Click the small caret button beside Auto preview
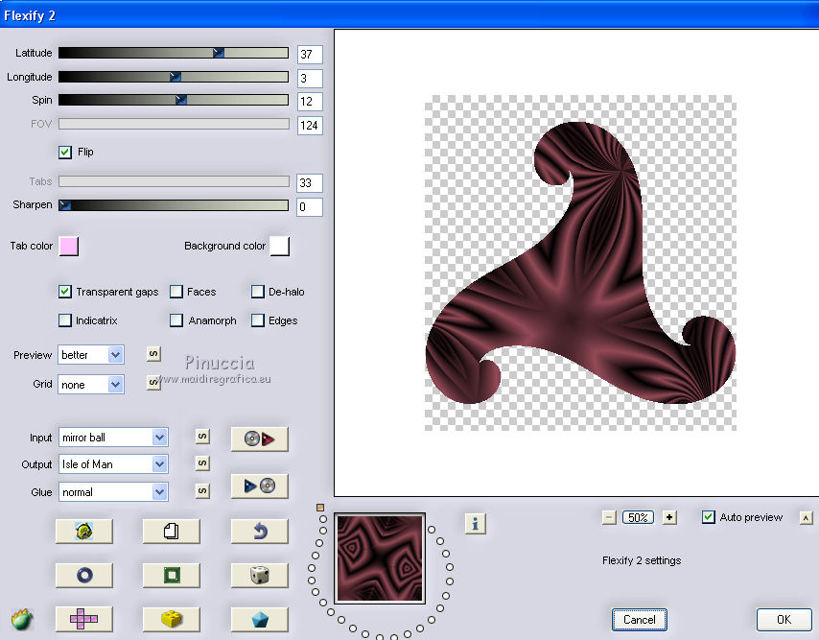 (806, 518)
